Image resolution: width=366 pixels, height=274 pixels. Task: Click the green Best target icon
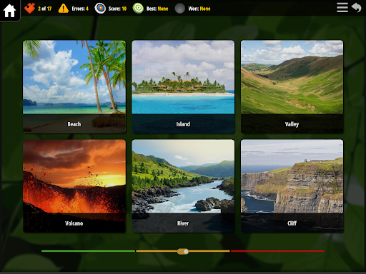138,9
